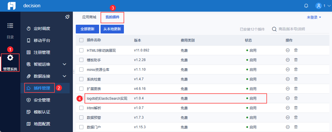The height and width of the screenshot is (132, 332).
Task: Tick the 系统检查 checkbox
Action: pos(81,79)
